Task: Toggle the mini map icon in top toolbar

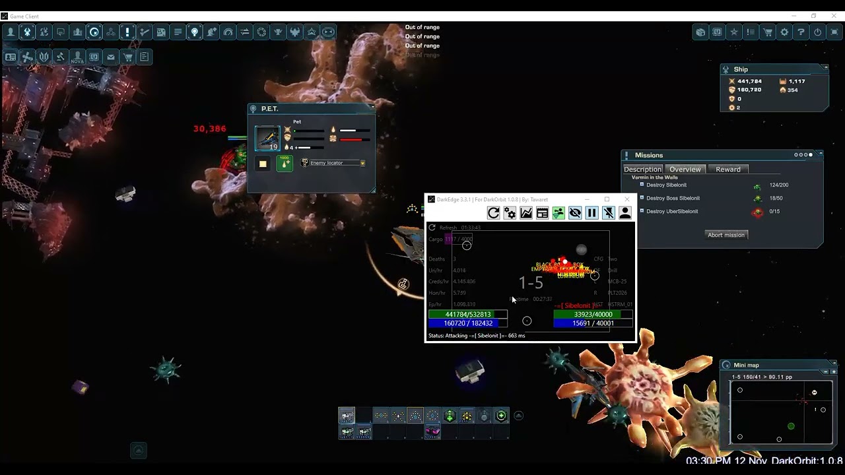Action: (94, 32)
